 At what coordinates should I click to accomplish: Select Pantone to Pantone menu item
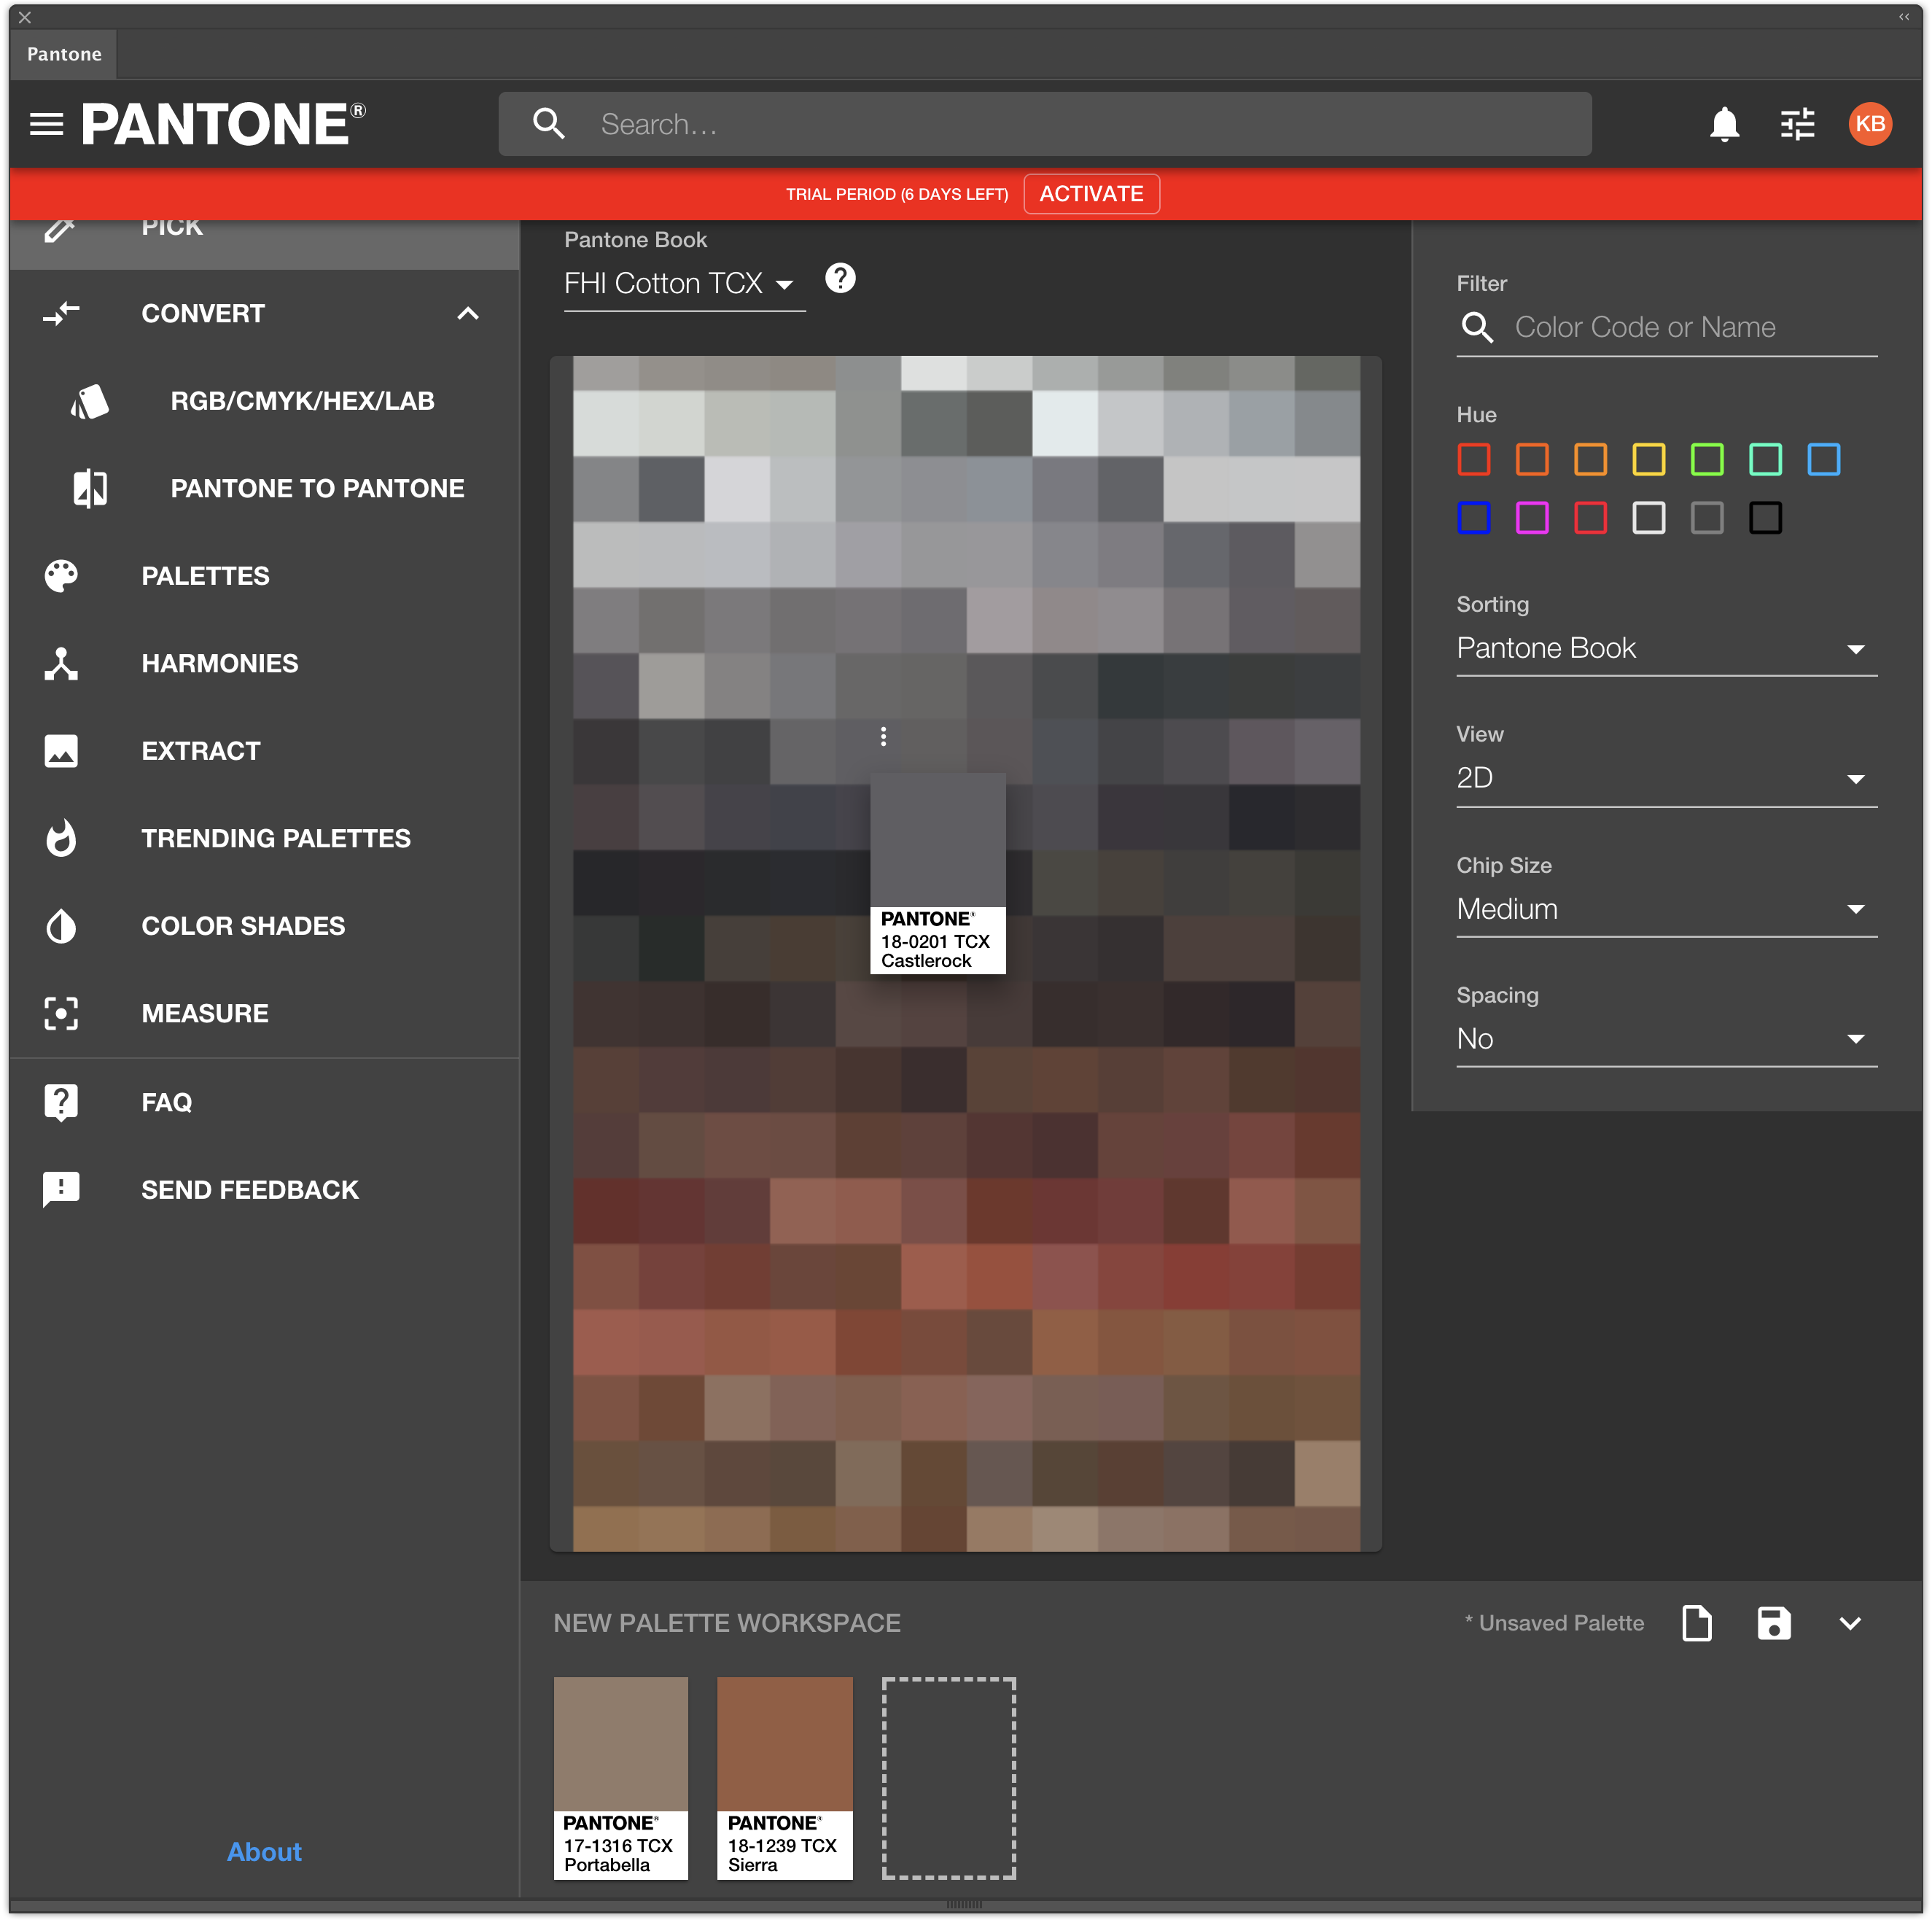265,488
